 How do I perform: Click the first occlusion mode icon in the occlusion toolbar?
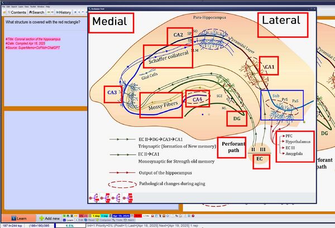[x=94, y=198]
